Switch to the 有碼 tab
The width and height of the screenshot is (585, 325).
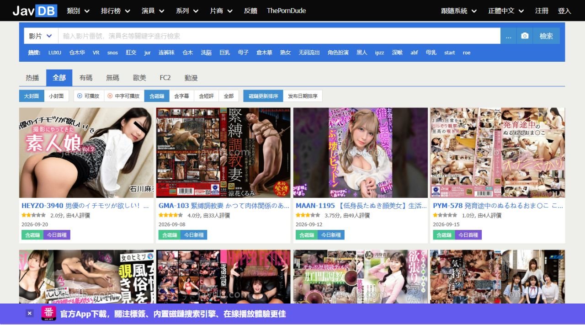pyautogui.click(x=86, y=78)
